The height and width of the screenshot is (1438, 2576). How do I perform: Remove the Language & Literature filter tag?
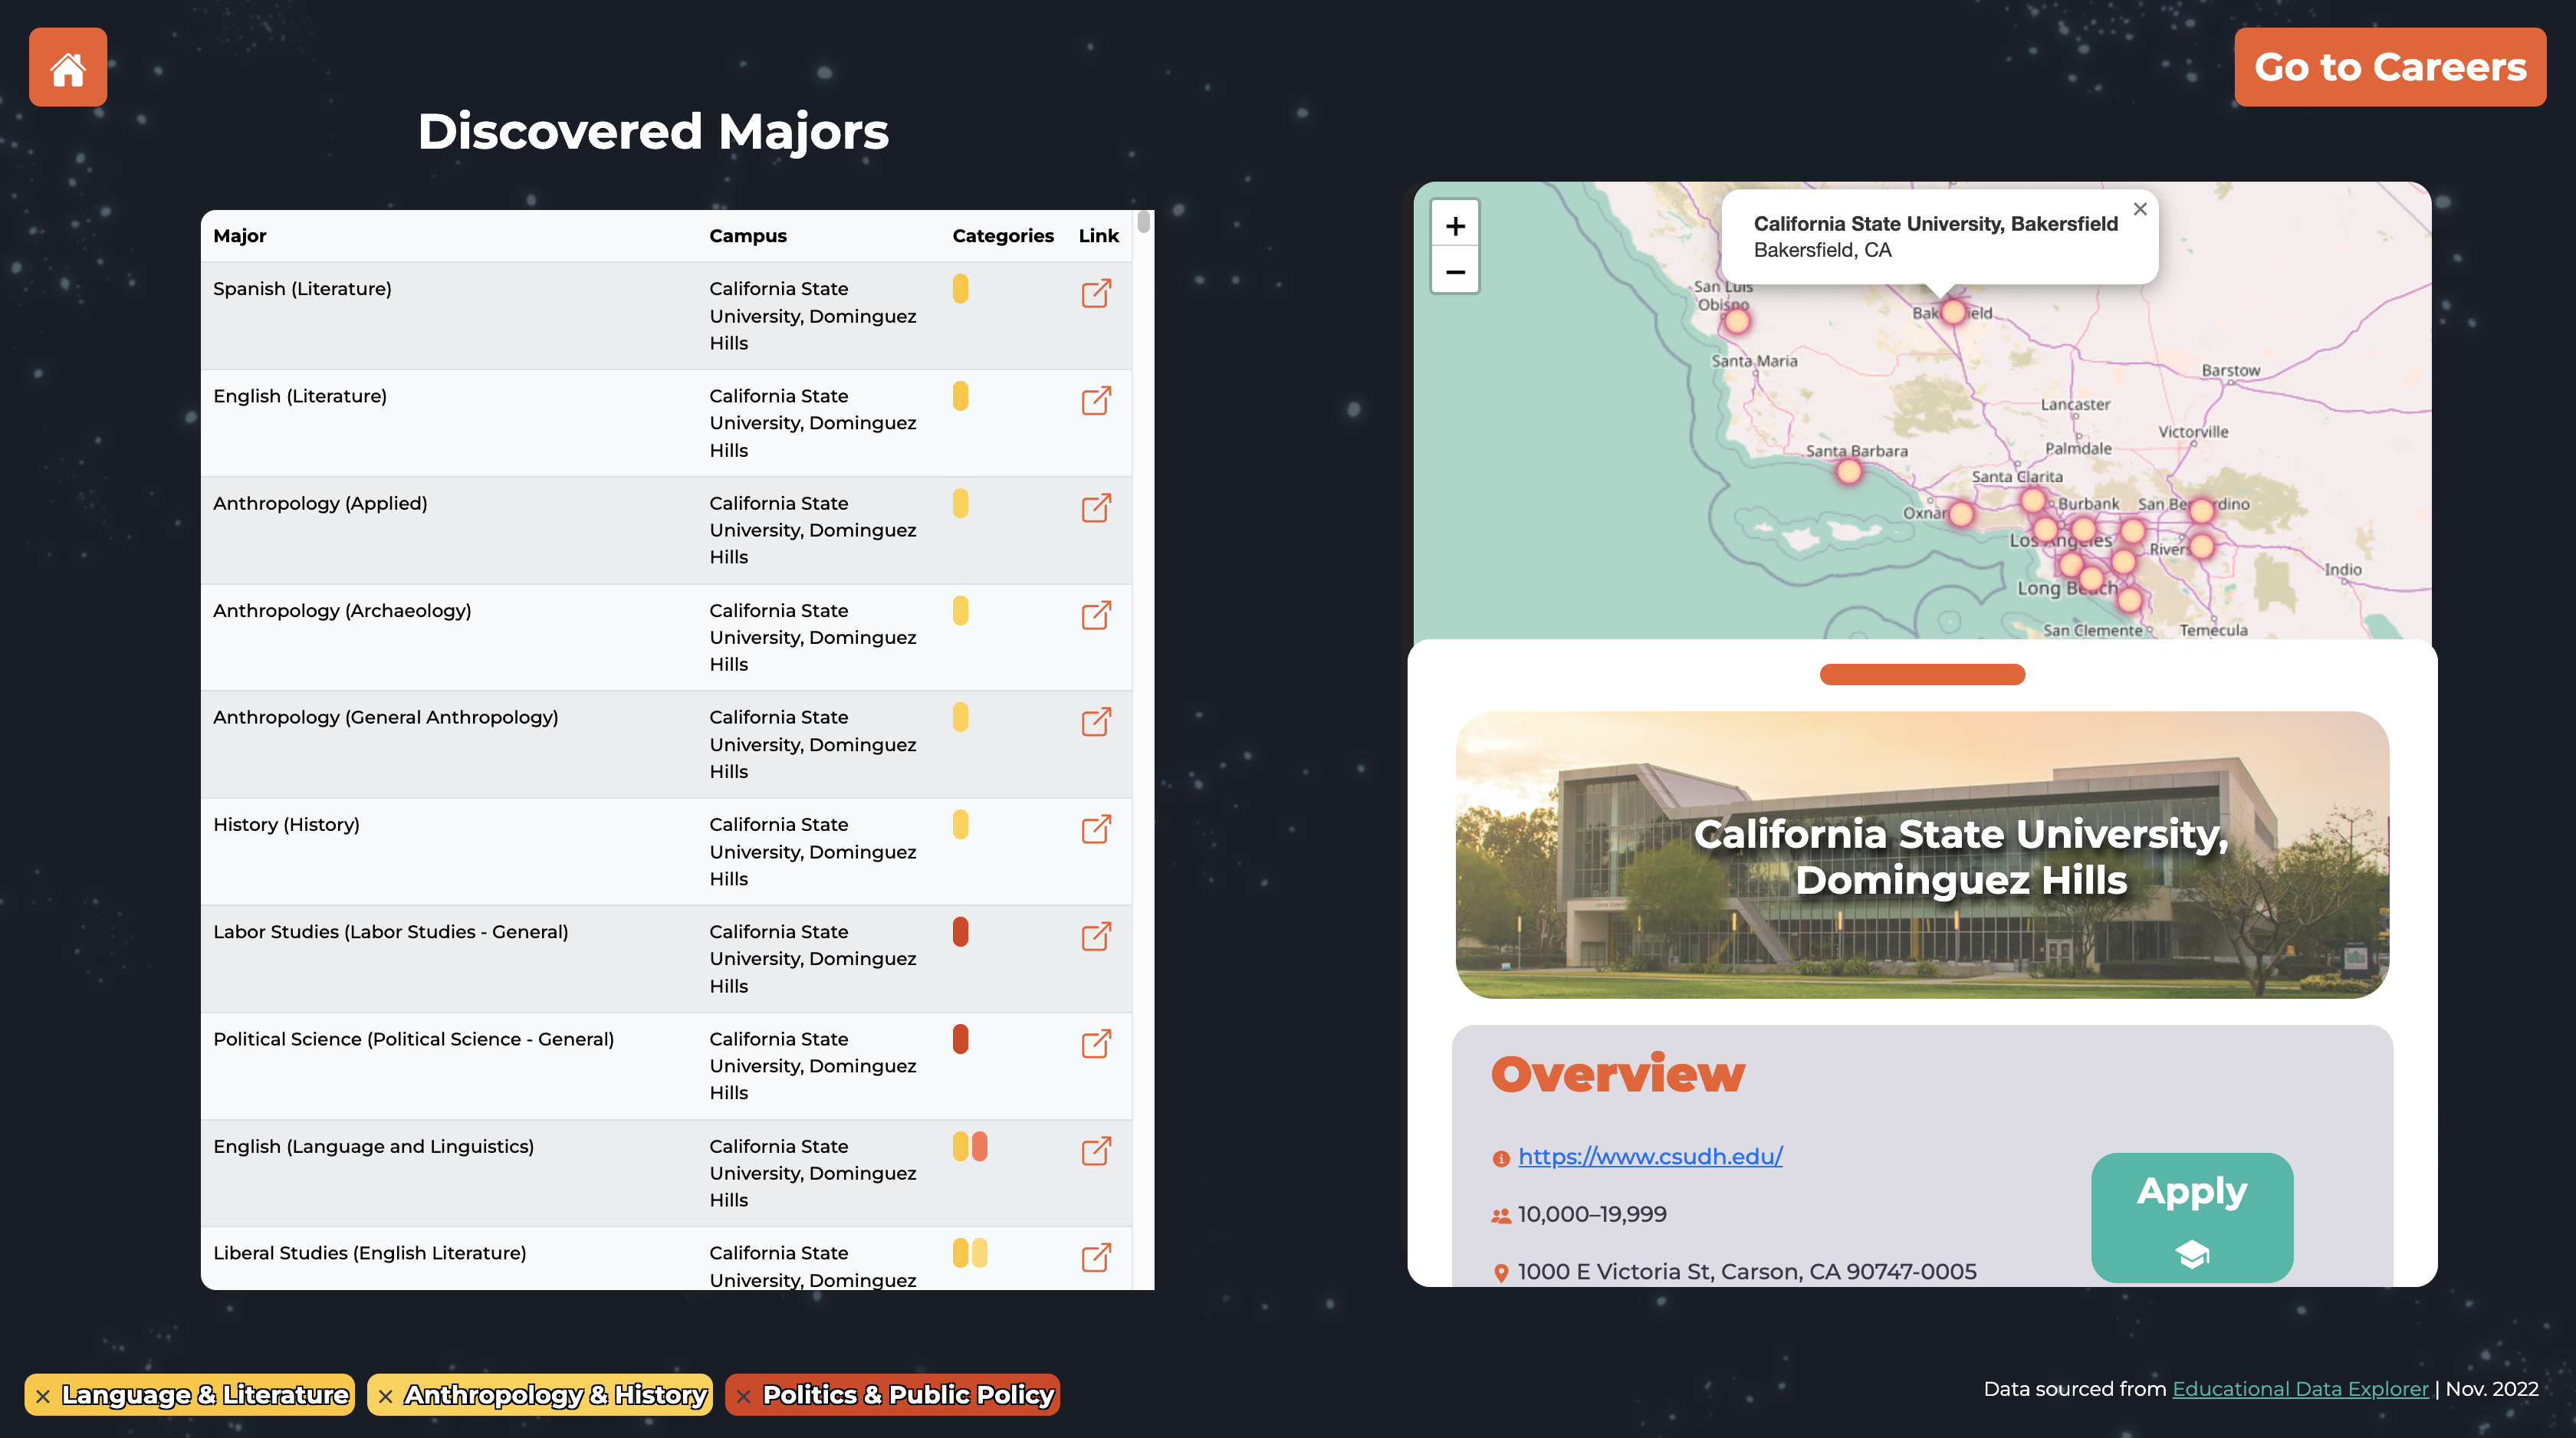pos(43,1396)
